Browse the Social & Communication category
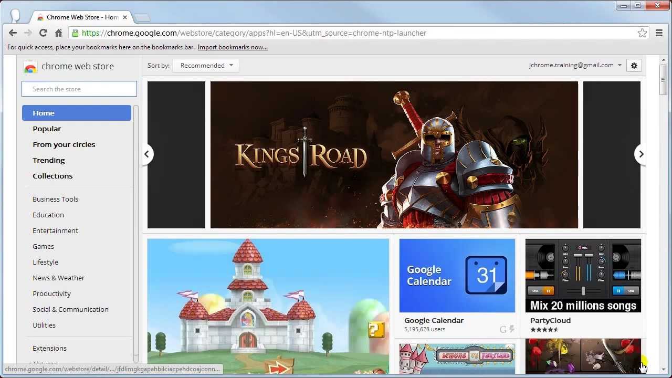 pyautogui.click(x=70, y=309)
